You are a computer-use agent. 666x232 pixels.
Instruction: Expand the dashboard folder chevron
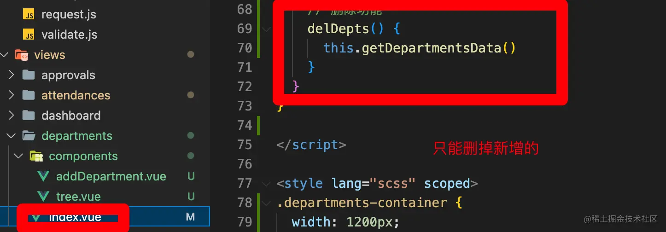[x=12, y=116]
